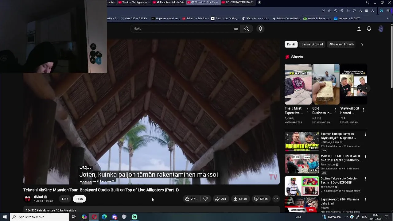Open options menu for The 5 Most Expensive short
Viewport: 393px width, 221px height.
point(308,110)
